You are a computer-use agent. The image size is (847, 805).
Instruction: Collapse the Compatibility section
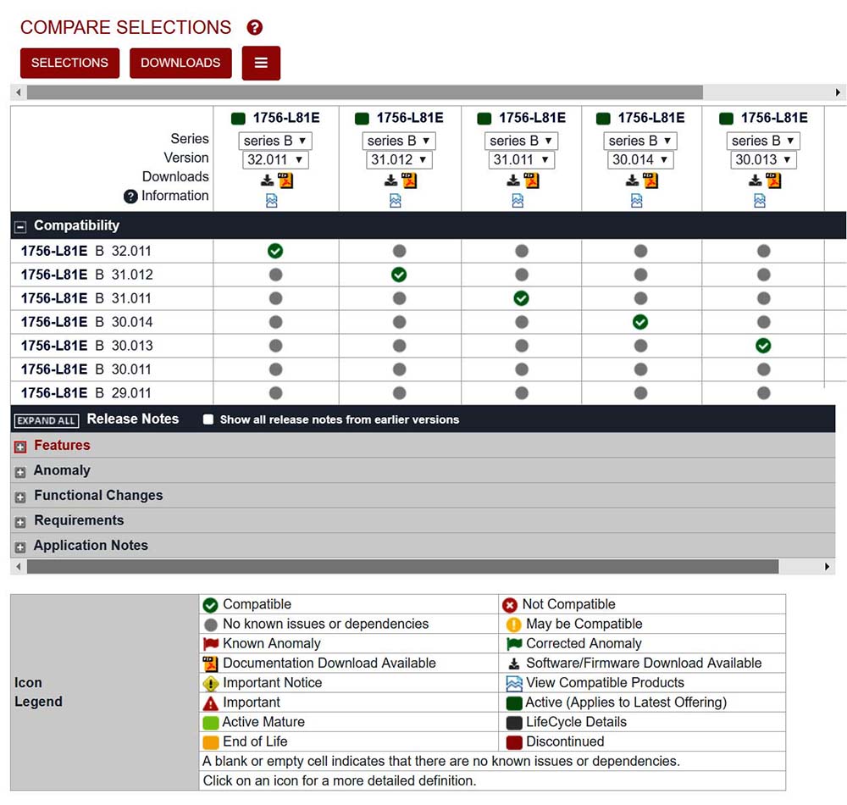click(x=20, y=227)
